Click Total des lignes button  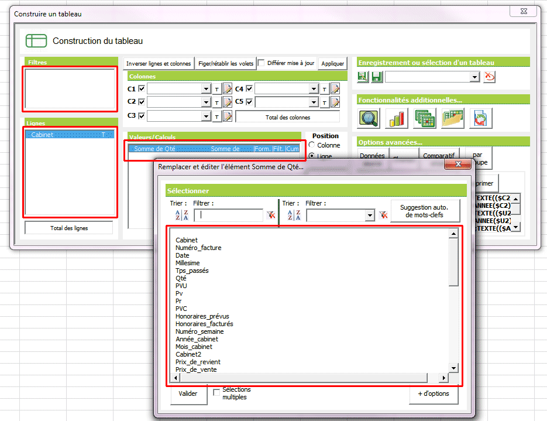coord(69,228)
